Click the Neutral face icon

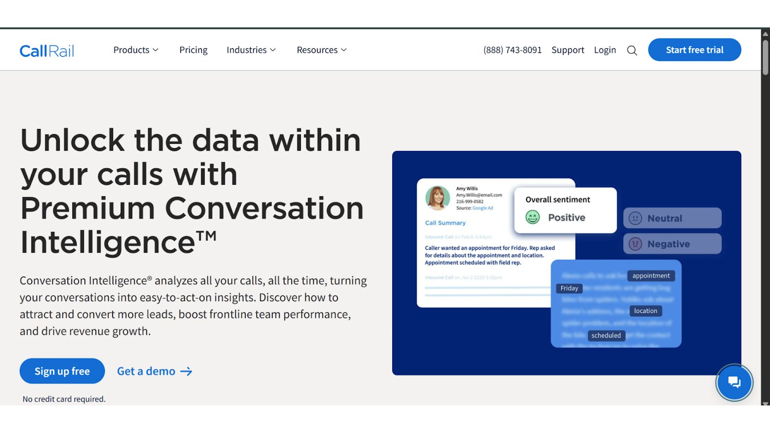(635, 218)
